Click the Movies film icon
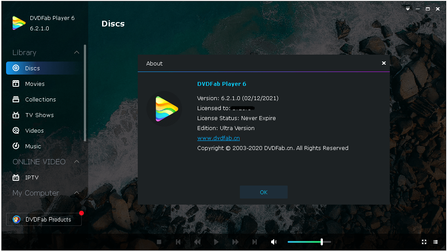 tap(16, 84)
